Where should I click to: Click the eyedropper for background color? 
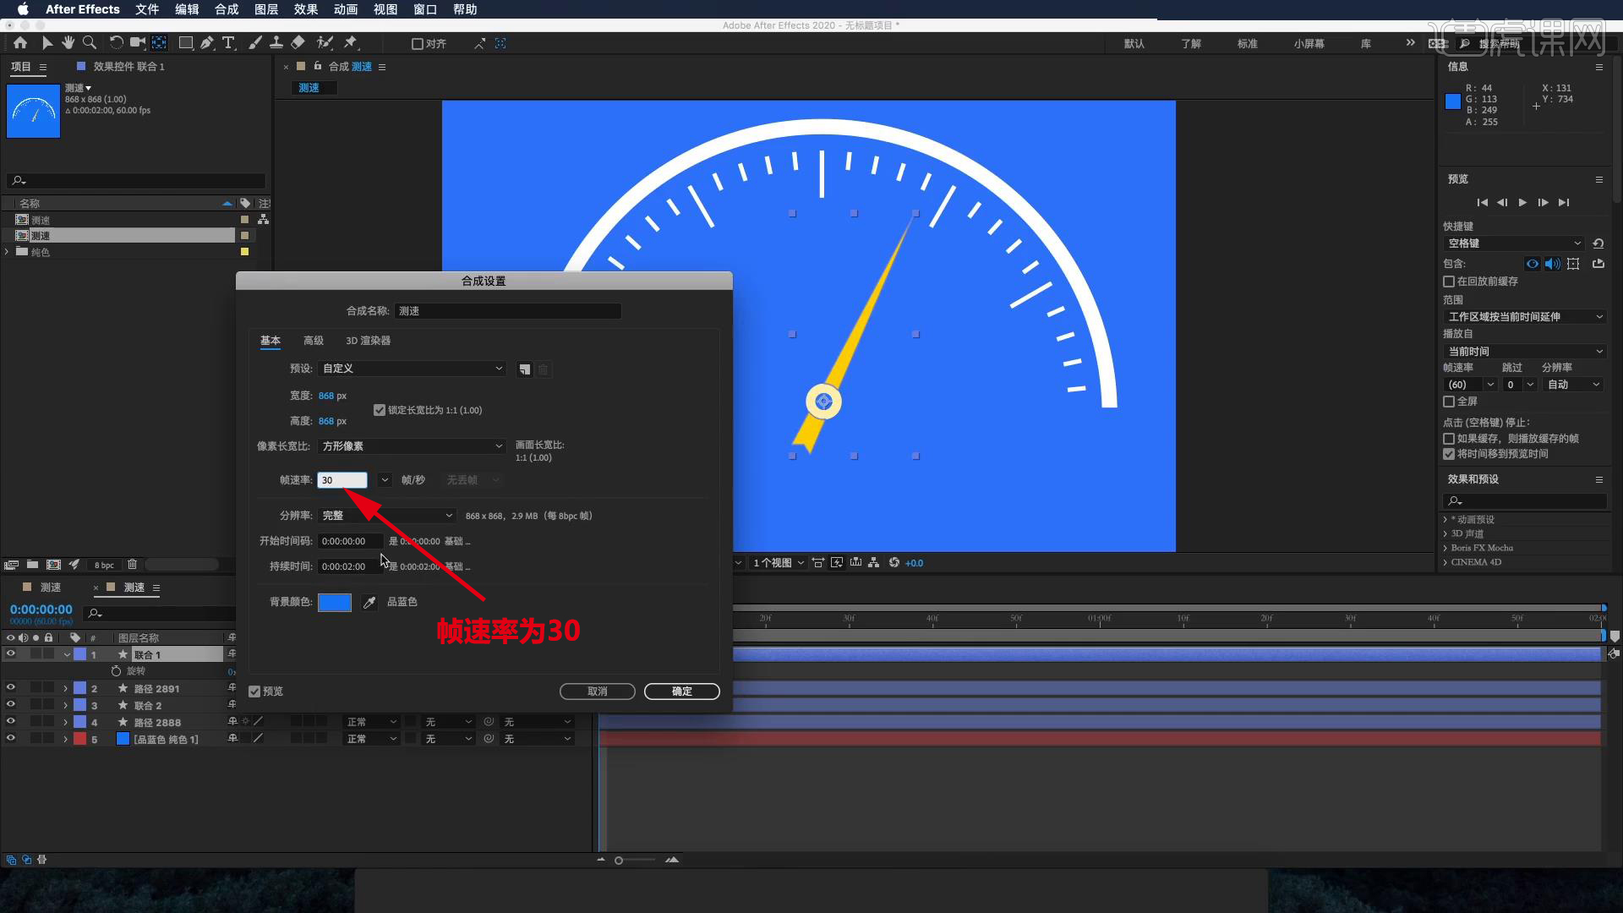369,603
